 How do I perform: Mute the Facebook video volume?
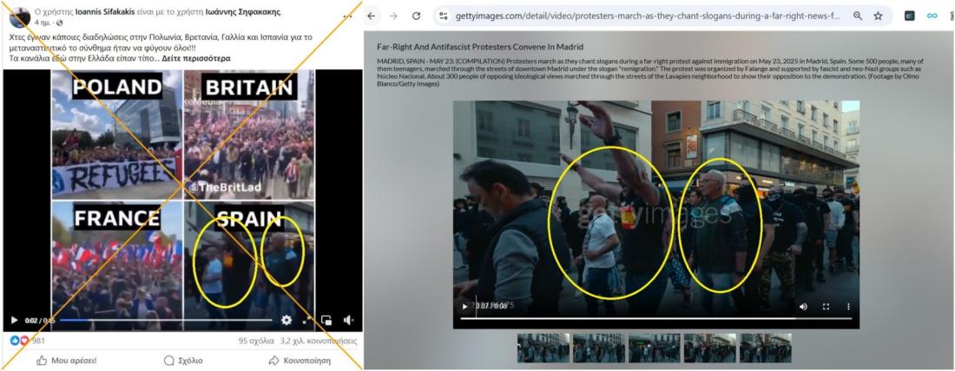click(348, 320)
